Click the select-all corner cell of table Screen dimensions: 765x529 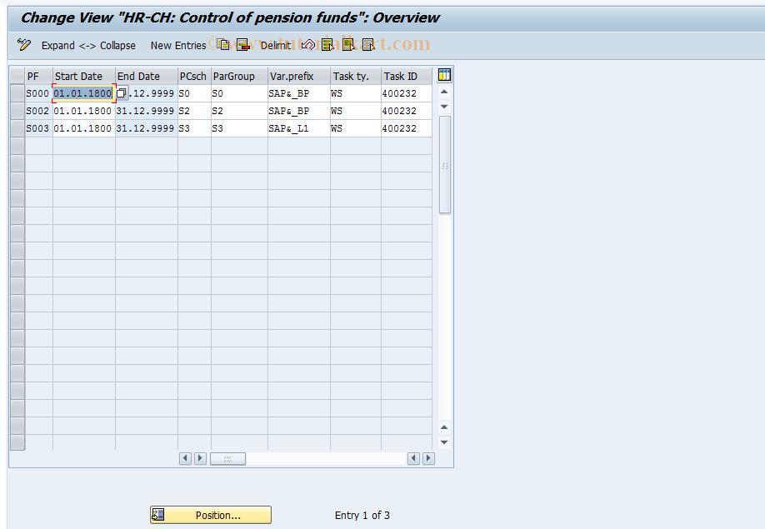tap(17, 76)
